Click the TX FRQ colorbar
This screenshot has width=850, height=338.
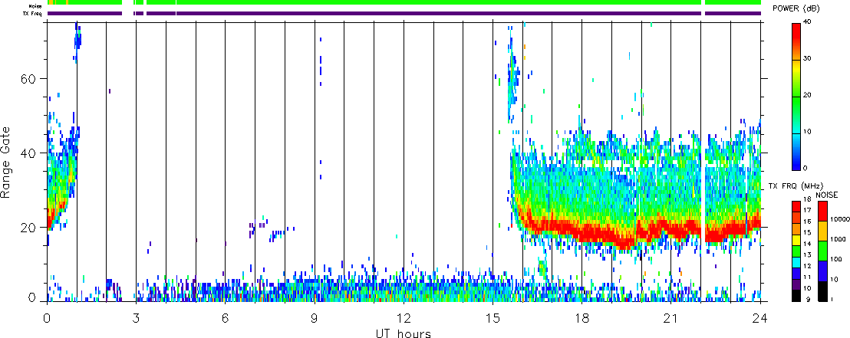pyautogui.click(x=796, y=251)
